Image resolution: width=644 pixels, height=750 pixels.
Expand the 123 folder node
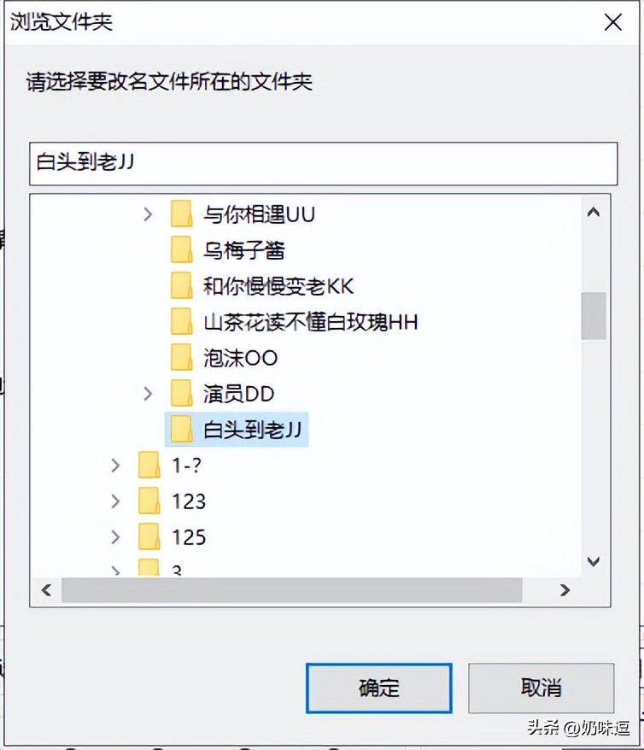pos(115,501)
